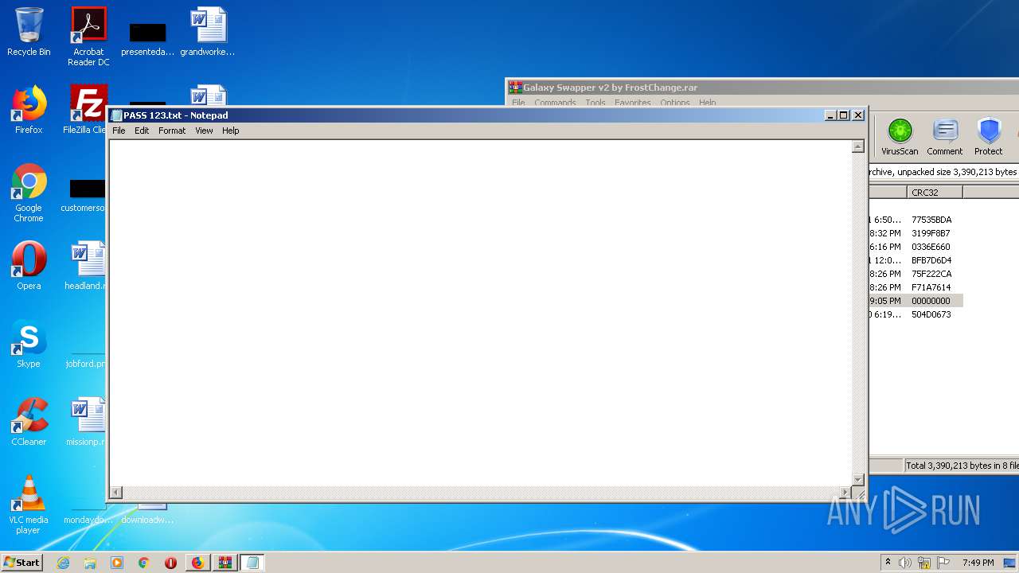The width and height of the screenshot is (1019, 573).
Task: Select WinRAR row with CRC 75F222CA
Action: coord(916,274)
